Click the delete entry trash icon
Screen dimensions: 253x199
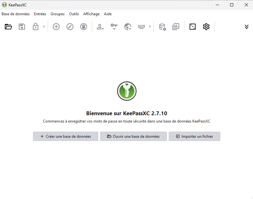tap(84, 27)
